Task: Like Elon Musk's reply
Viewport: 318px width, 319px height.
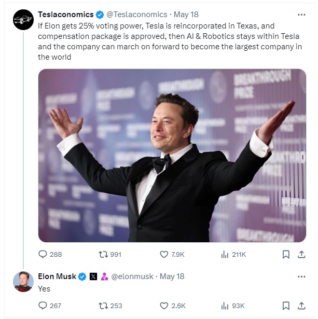Action: click(x=164, y=306)
